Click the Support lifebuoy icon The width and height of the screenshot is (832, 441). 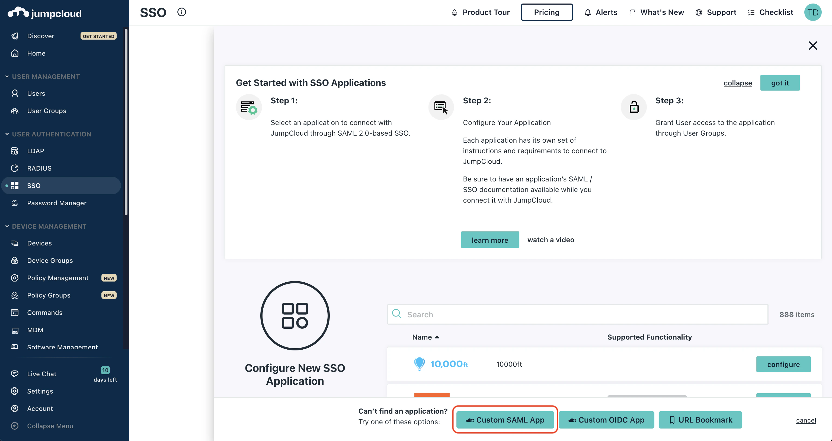699,12
